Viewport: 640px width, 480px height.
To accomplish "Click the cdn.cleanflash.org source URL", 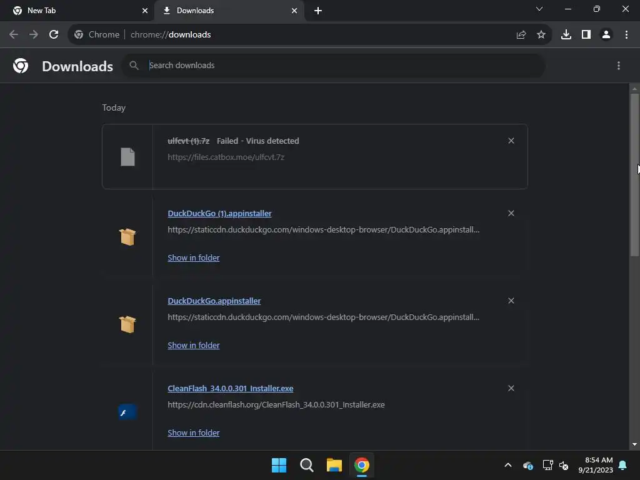I will point(276,404).
